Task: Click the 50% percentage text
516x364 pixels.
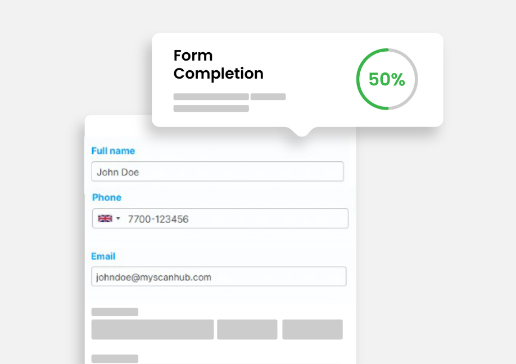Action: pos(387,80)
